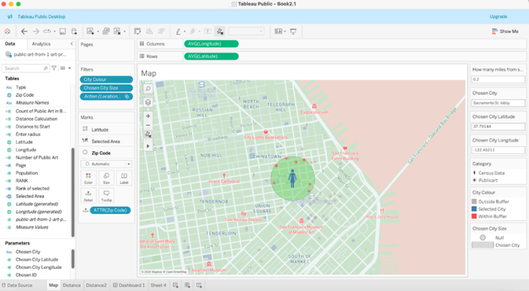Click the Outside Buffer color swatch

(x=474, y=201)
